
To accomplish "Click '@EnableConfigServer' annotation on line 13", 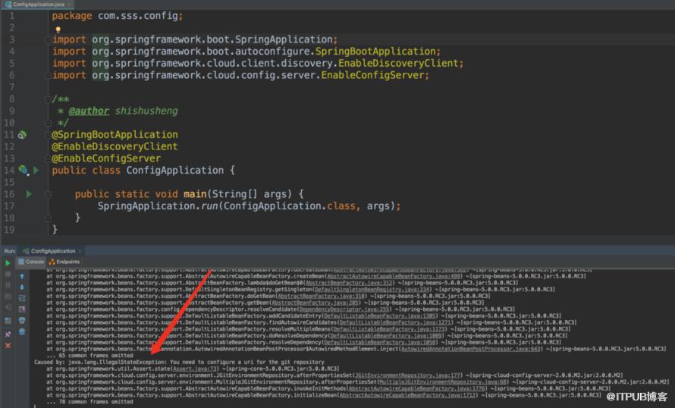I will click(x=106, y=158).
